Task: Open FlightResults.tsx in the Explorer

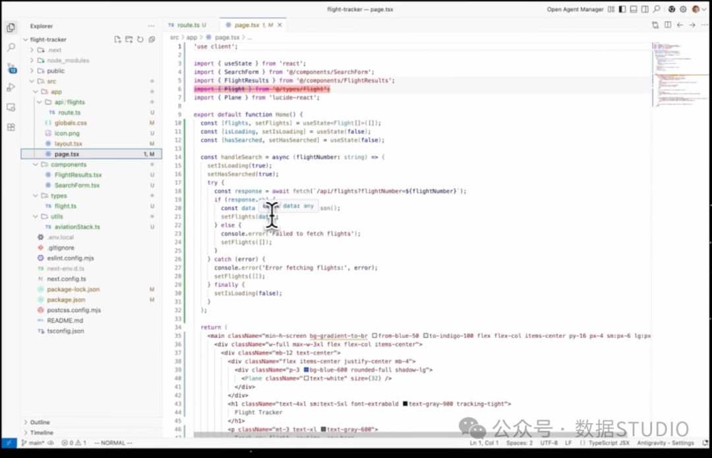Action: pyautogui.click(x=78, y=175)
